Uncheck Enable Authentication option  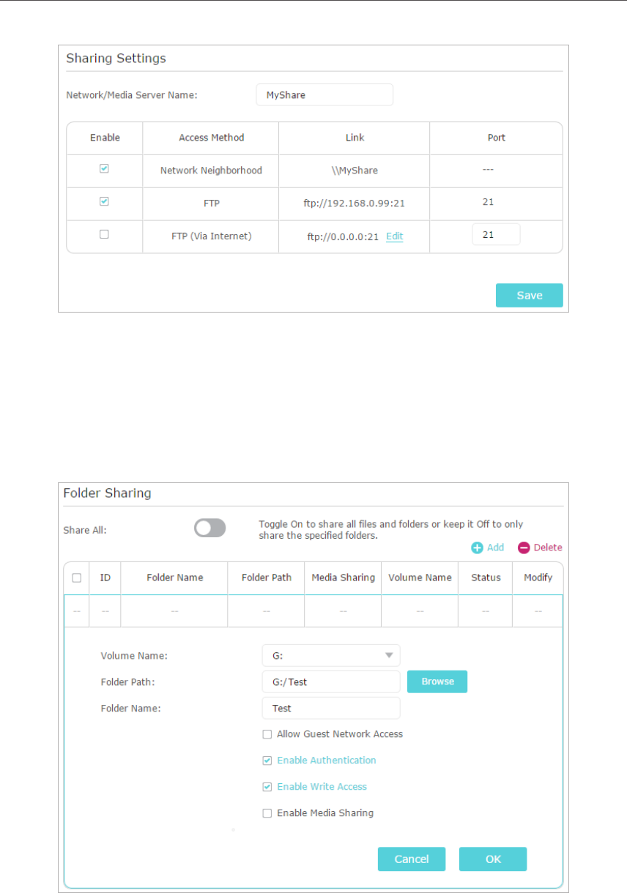point(267,761)
